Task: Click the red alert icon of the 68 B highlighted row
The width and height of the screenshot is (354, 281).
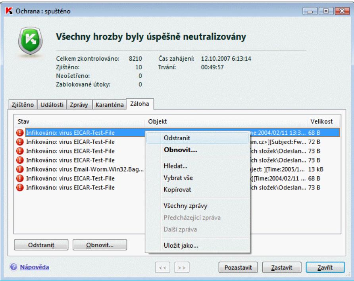Action: point(20,133)
